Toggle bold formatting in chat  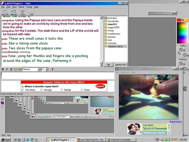click(x=3, y=69)
